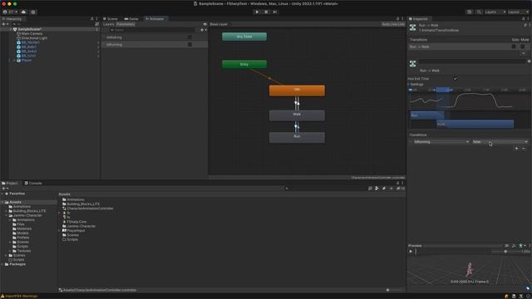
Task: Toggle hidden packages visibility in the Project panel
Action: [x=401, y=189]
